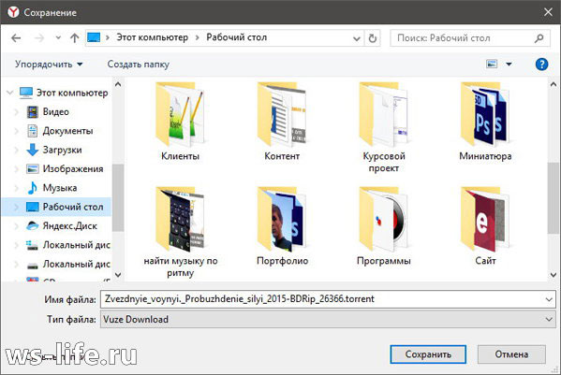Click the search magnifier icon

(539, 37)
